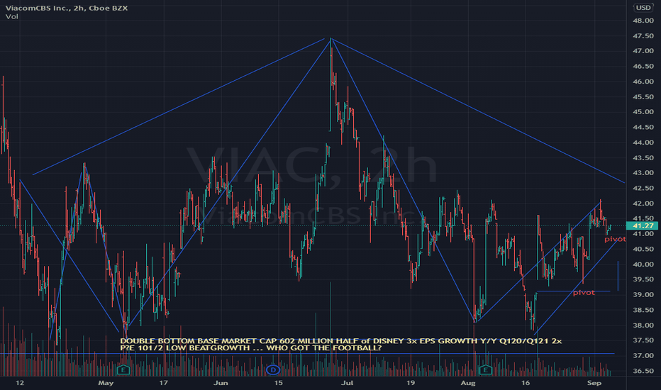Click the Aug date label
This screenshot has width=661, height=390.
(468, 383)
